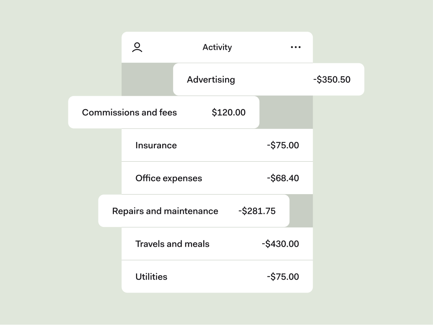Screen dimensions: 433x325
Task: Select the Office expenses entry
Action: [217, 178]
